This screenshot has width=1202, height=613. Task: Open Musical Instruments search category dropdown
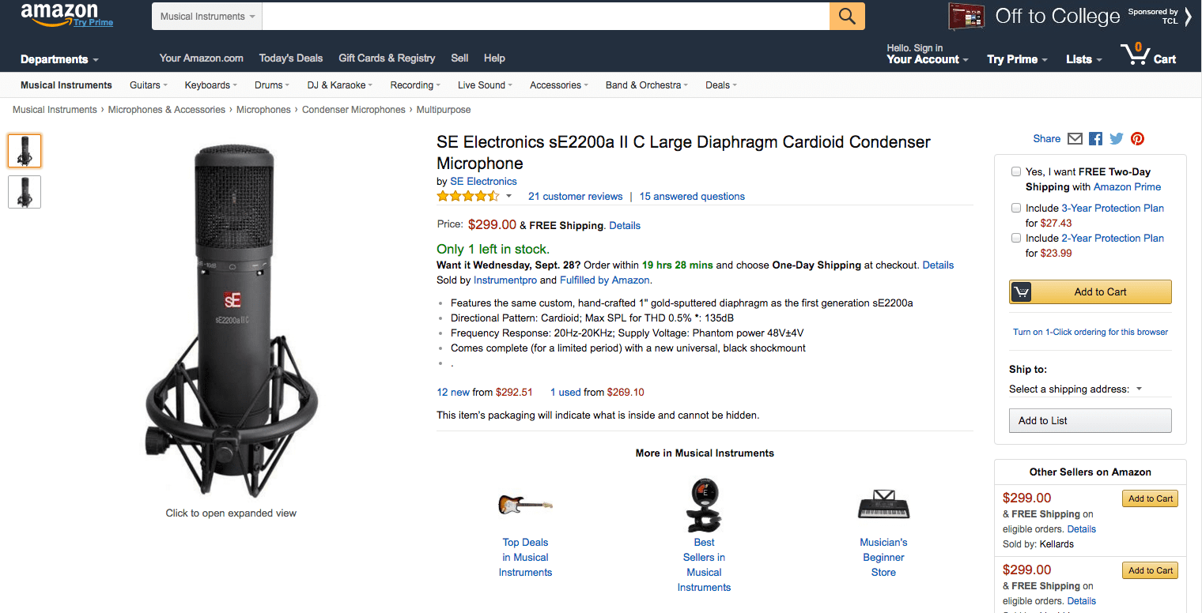point(207,17)
